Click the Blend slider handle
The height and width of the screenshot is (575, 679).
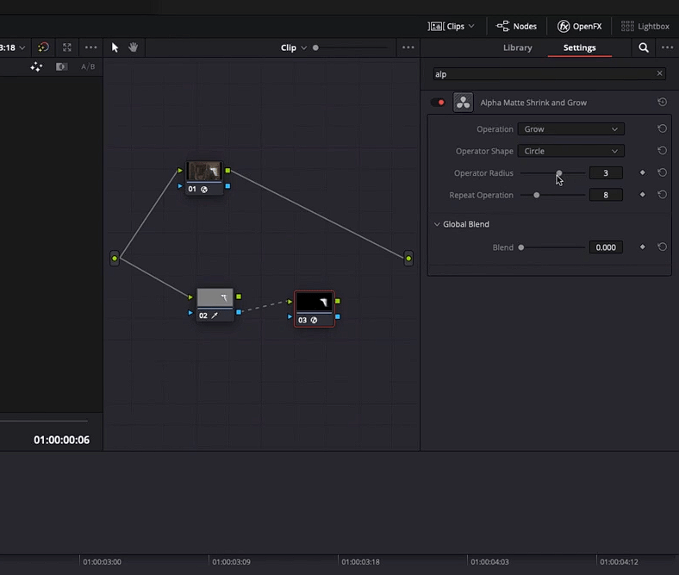[x=521, y=247]
